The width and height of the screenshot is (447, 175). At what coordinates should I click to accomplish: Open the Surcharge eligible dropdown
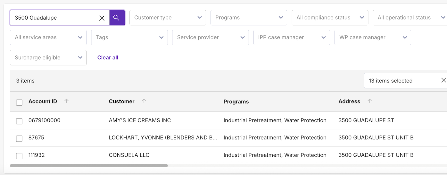(x=48, y=58)
